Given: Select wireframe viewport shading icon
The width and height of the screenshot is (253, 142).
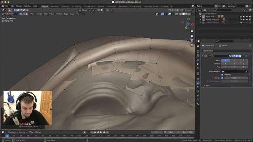Looking at the screenshot, I should coord(180,14).
